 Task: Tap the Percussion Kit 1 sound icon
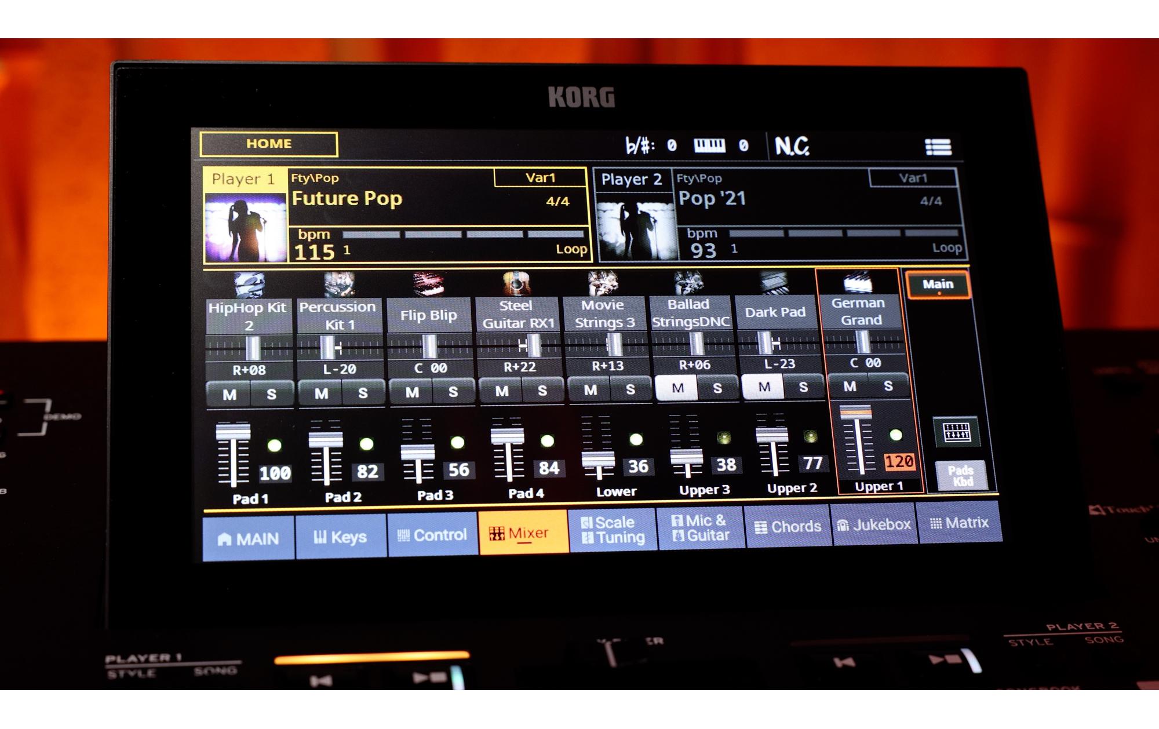(x=340, y=285)
